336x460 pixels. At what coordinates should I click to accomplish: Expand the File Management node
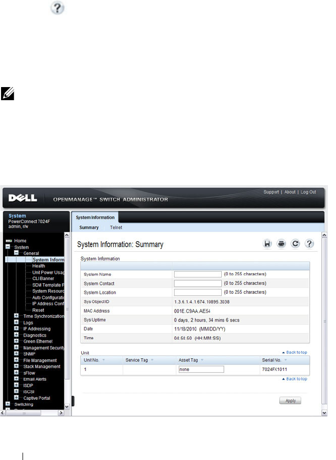16,360
